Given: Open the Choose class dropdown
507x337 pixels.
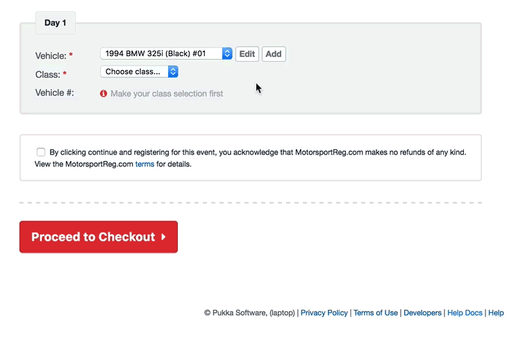Looking at the screenshot, I should pyautogui.click(x=139, y=71).
